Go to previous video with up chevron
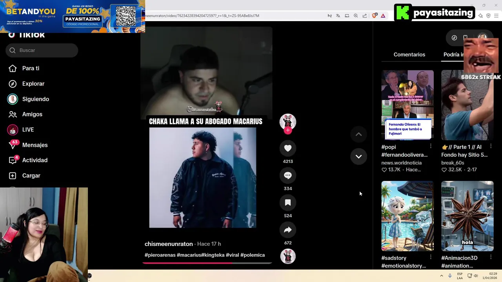 (358, 134)
